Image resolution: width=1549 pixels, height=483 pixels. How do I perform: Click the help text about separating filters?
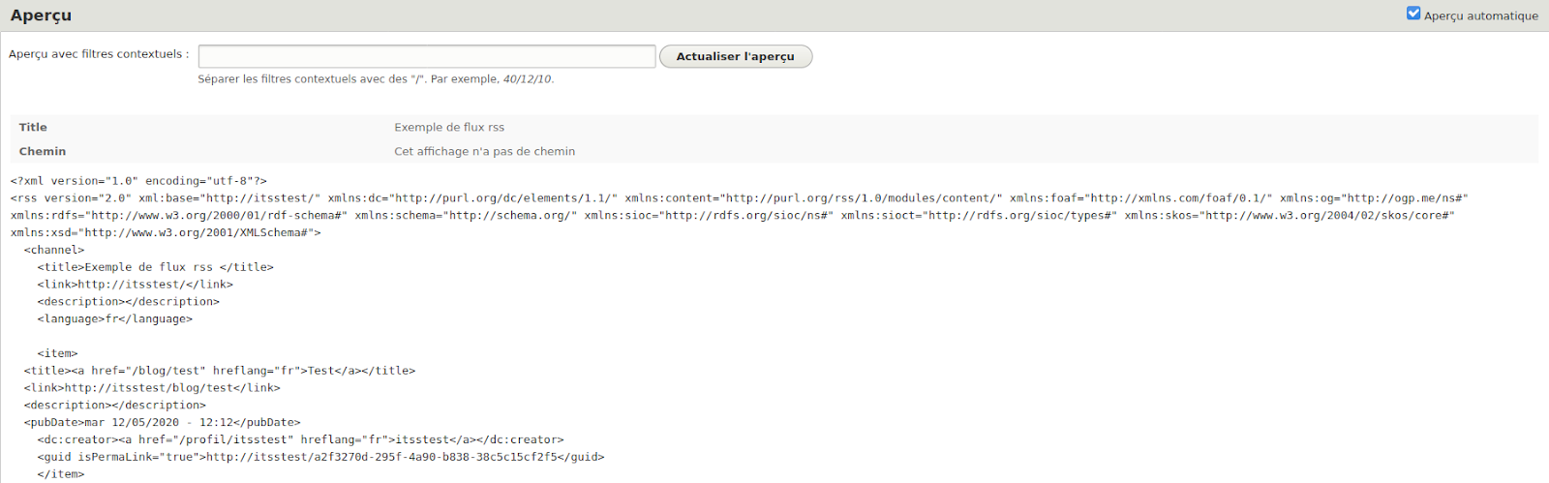tap(376, 79)
